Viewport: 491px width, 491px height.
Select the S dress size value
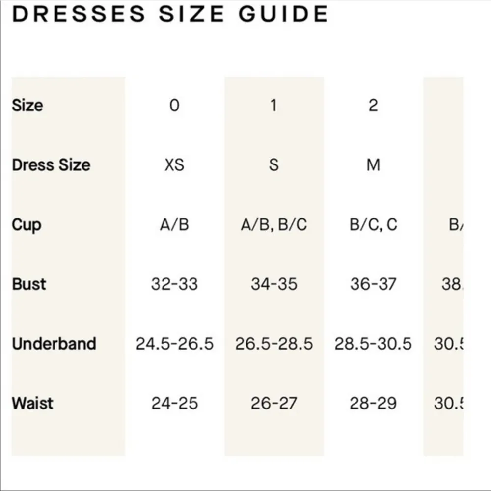[274, 165]
